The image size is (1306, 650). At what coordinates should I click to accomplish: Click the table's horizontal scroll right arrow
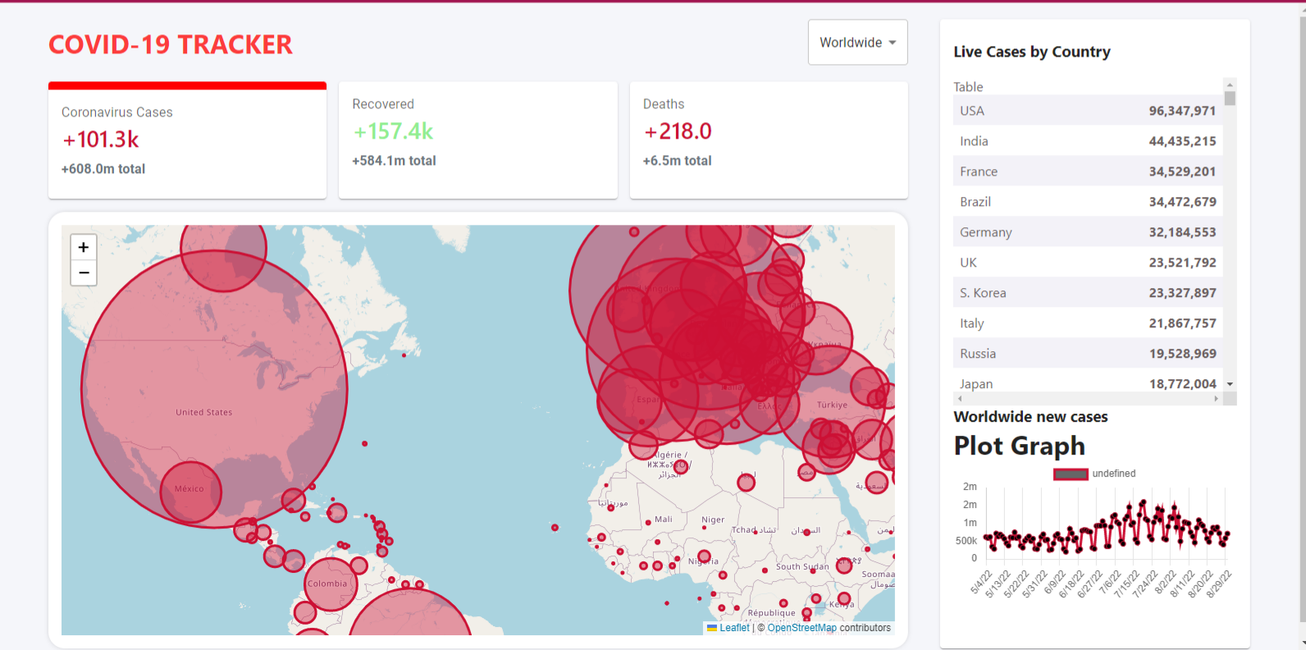tap(1217, 399)
